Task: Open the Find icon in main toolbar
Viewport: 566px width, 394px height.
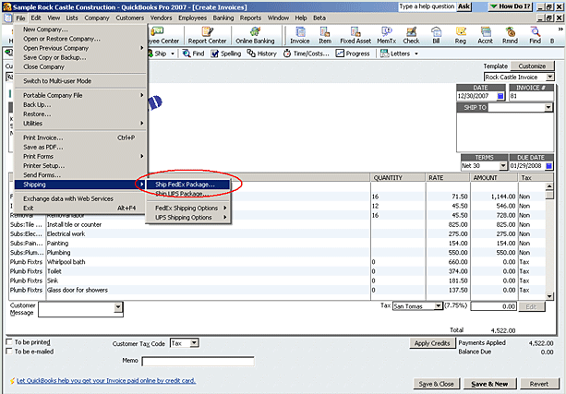Action: click(x=535, y=35)
